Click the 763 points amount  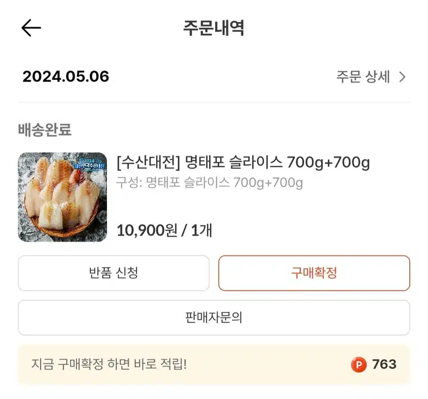point(385,364)
